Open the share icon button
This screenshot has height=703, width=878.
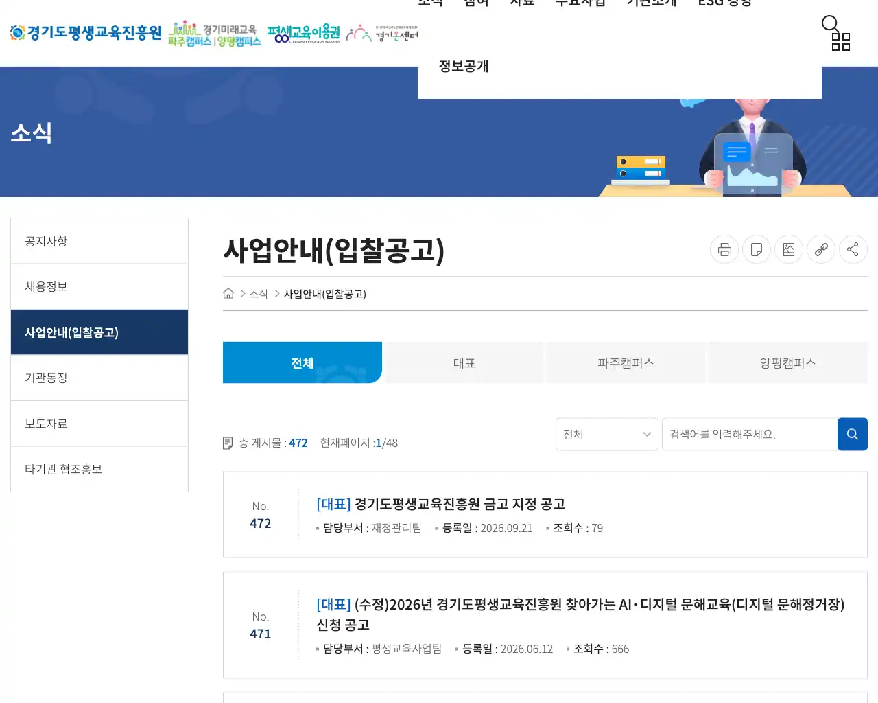click(x=853, y=249)
